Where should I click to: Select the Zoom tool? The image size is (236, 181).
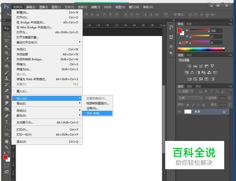[x=7, y=148]
